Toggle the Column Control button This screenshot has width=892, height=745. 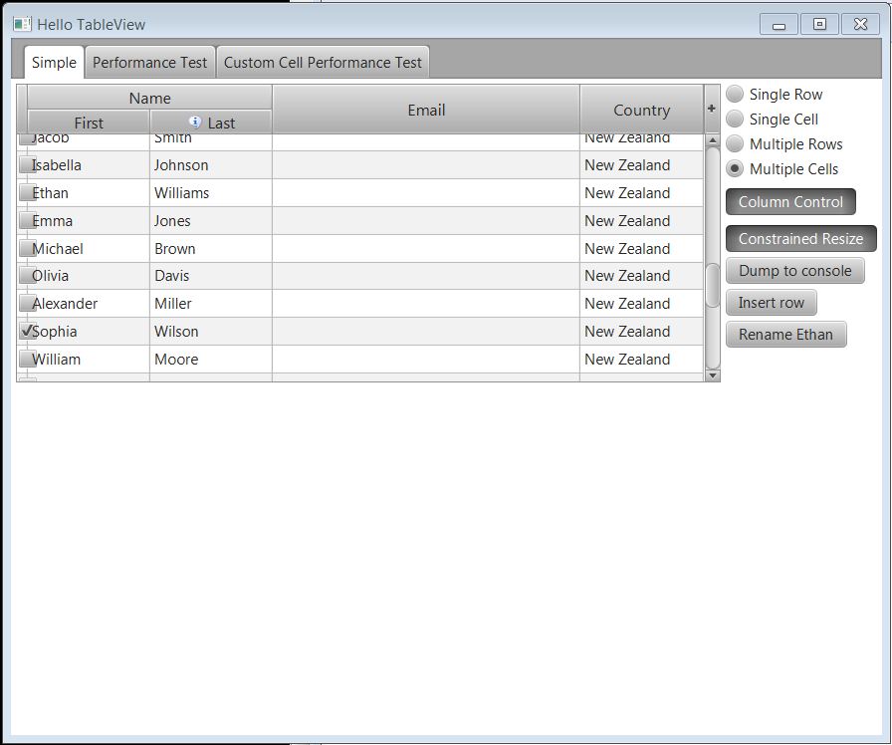[x=790, y=202]
